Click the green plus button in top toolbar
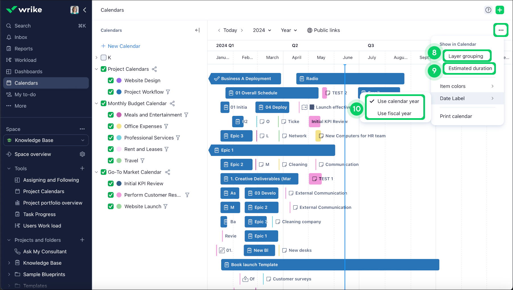 click(x=500, y=10)
